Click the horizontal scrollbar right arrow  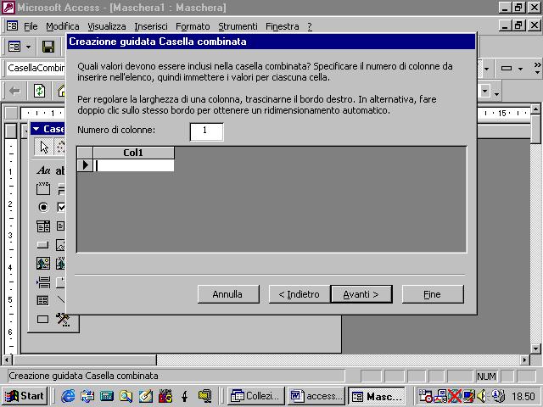[x=525, y=360]
